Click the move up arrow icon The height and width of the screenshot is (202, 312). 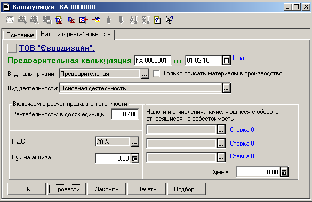(x=109, y=20)
